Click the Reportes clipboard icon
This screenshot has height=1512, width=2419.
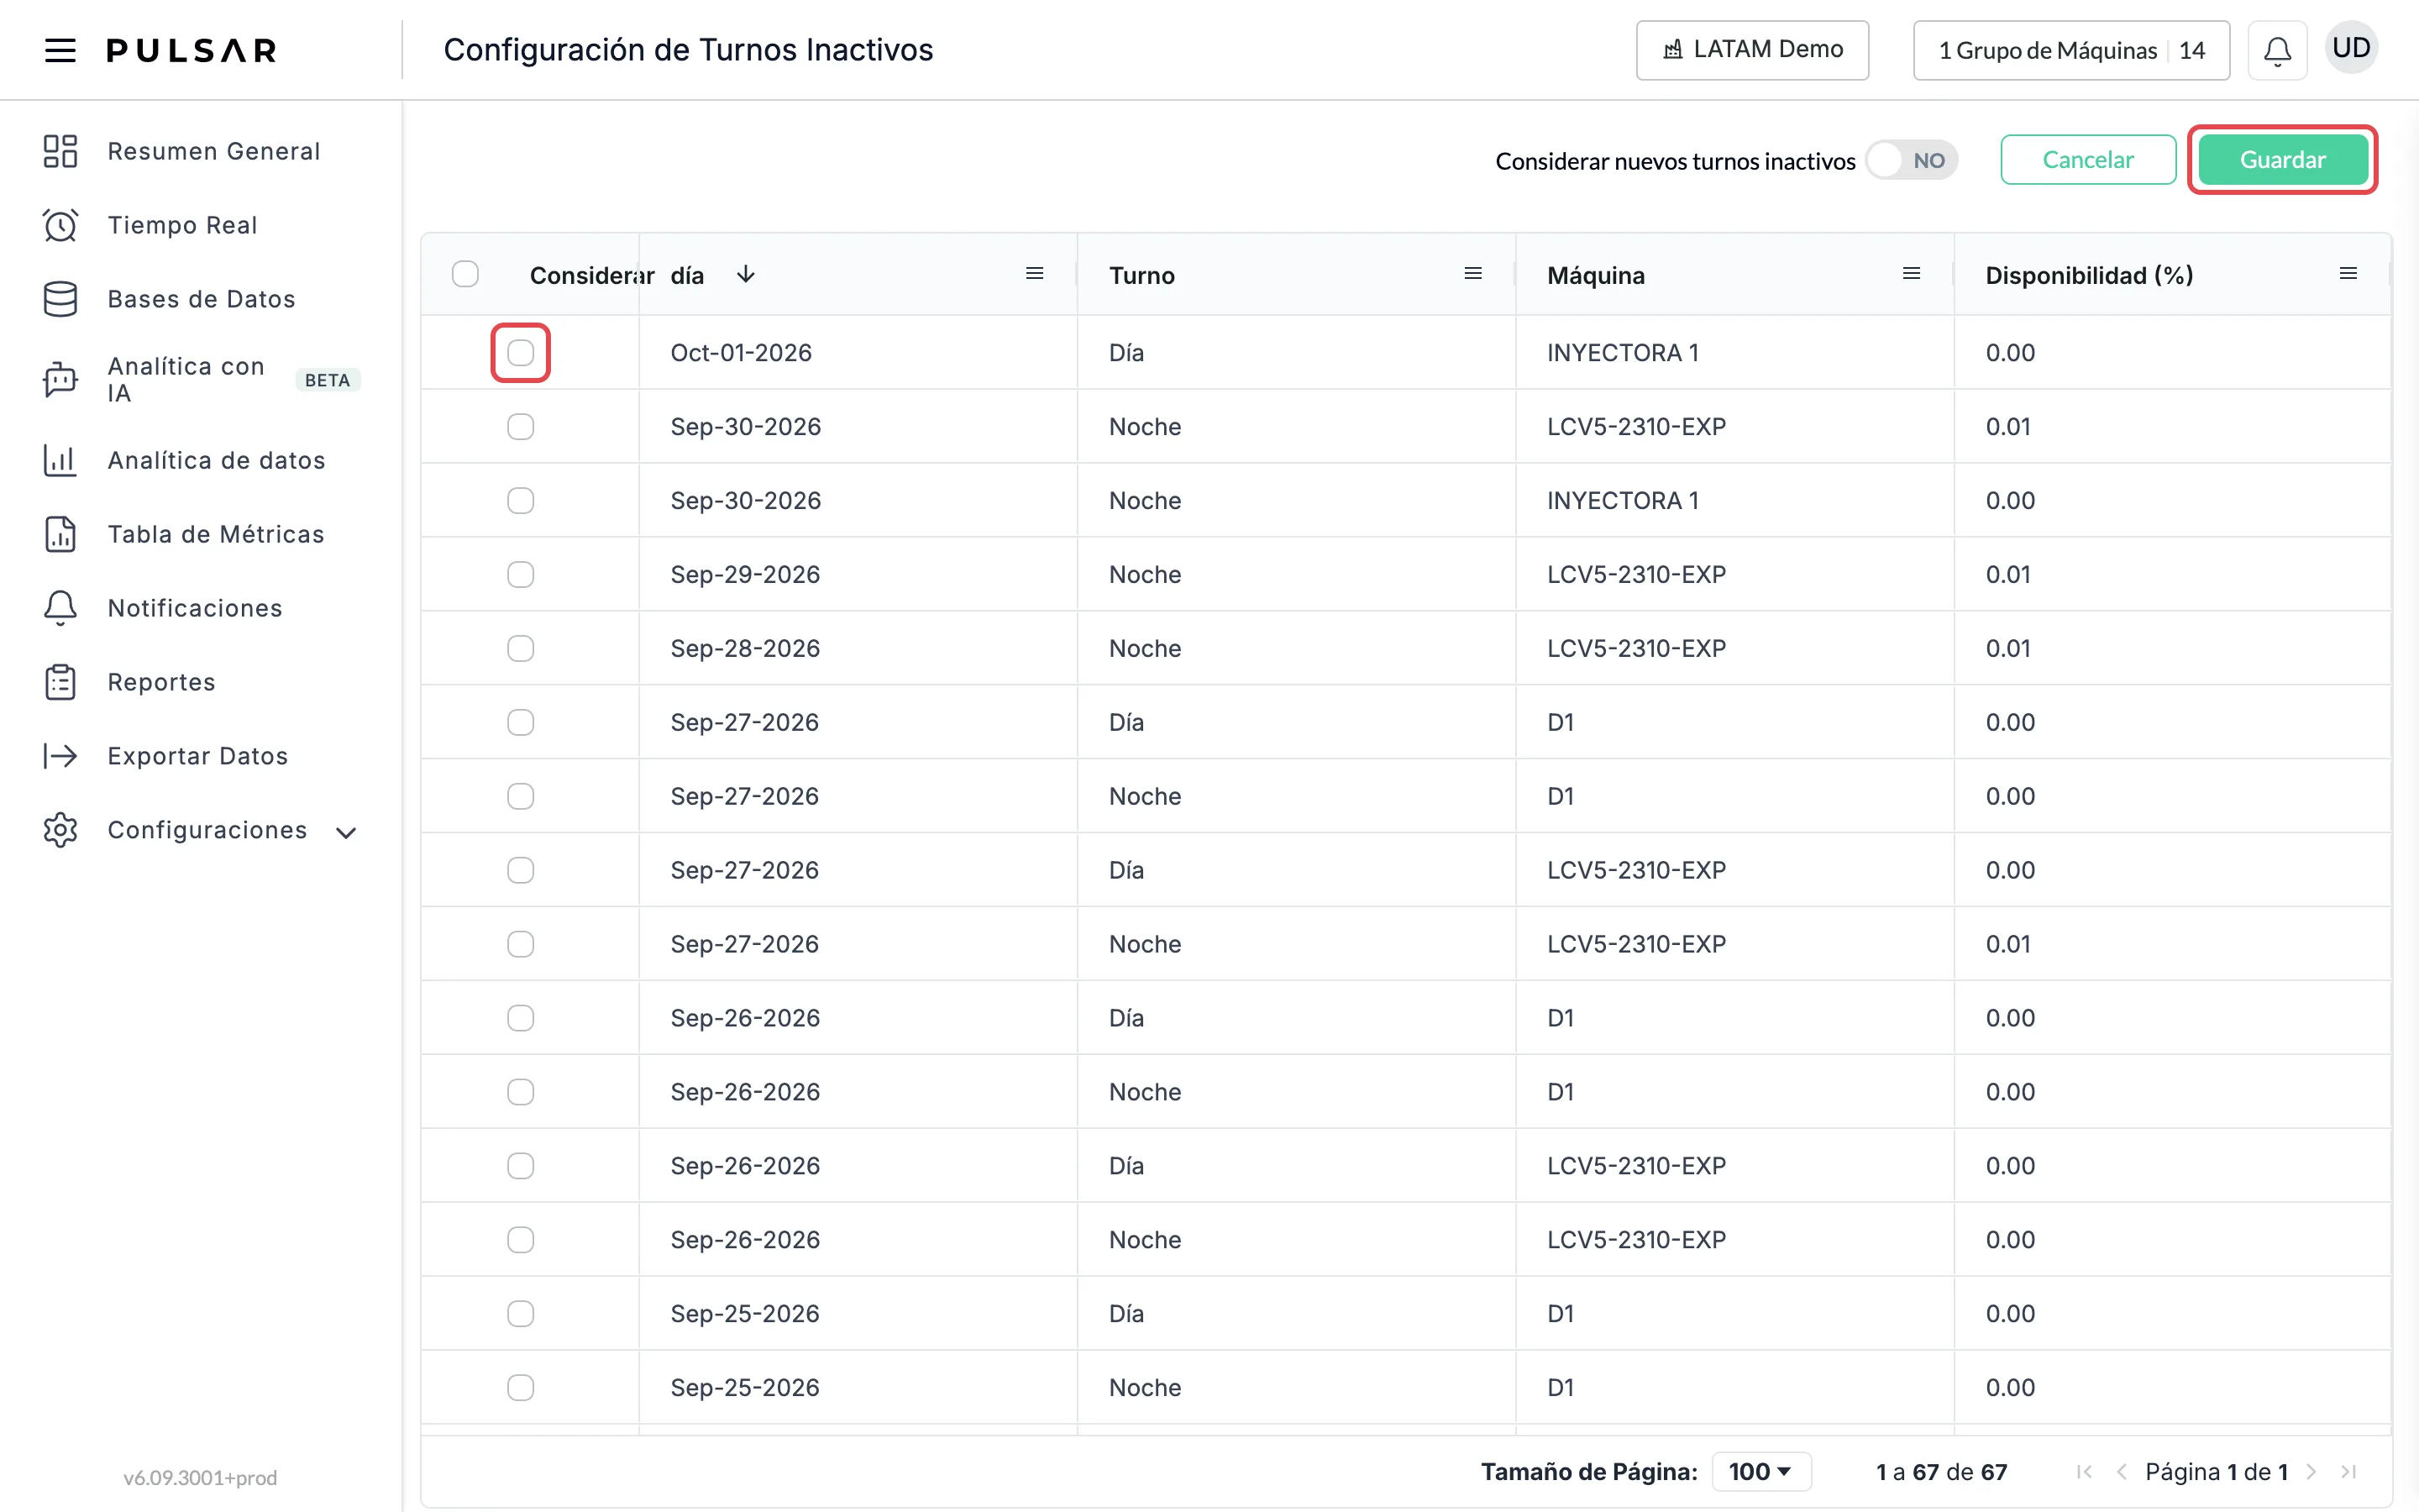click(x=60, y=682)
